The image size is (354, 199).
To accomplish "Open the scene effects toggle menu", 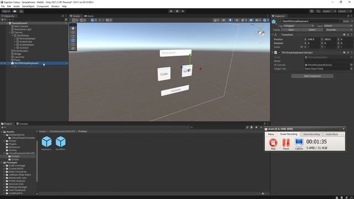I will [x=243, y=20].
